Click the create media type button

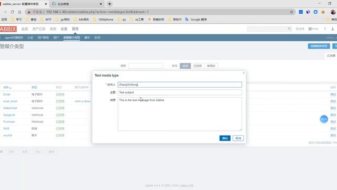pyautogui.click(x=319, y=46)
